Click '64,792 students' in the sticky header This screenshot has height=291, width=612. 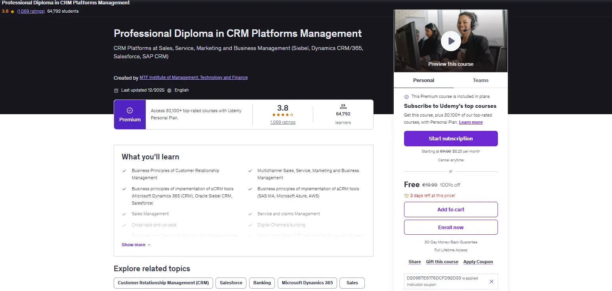63,11
